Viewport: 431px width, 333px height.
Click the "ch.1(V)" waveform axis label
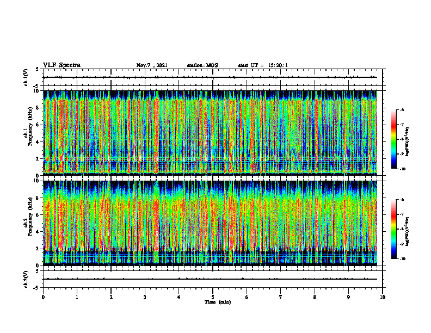pyautogui.click(x=26, y=77)
